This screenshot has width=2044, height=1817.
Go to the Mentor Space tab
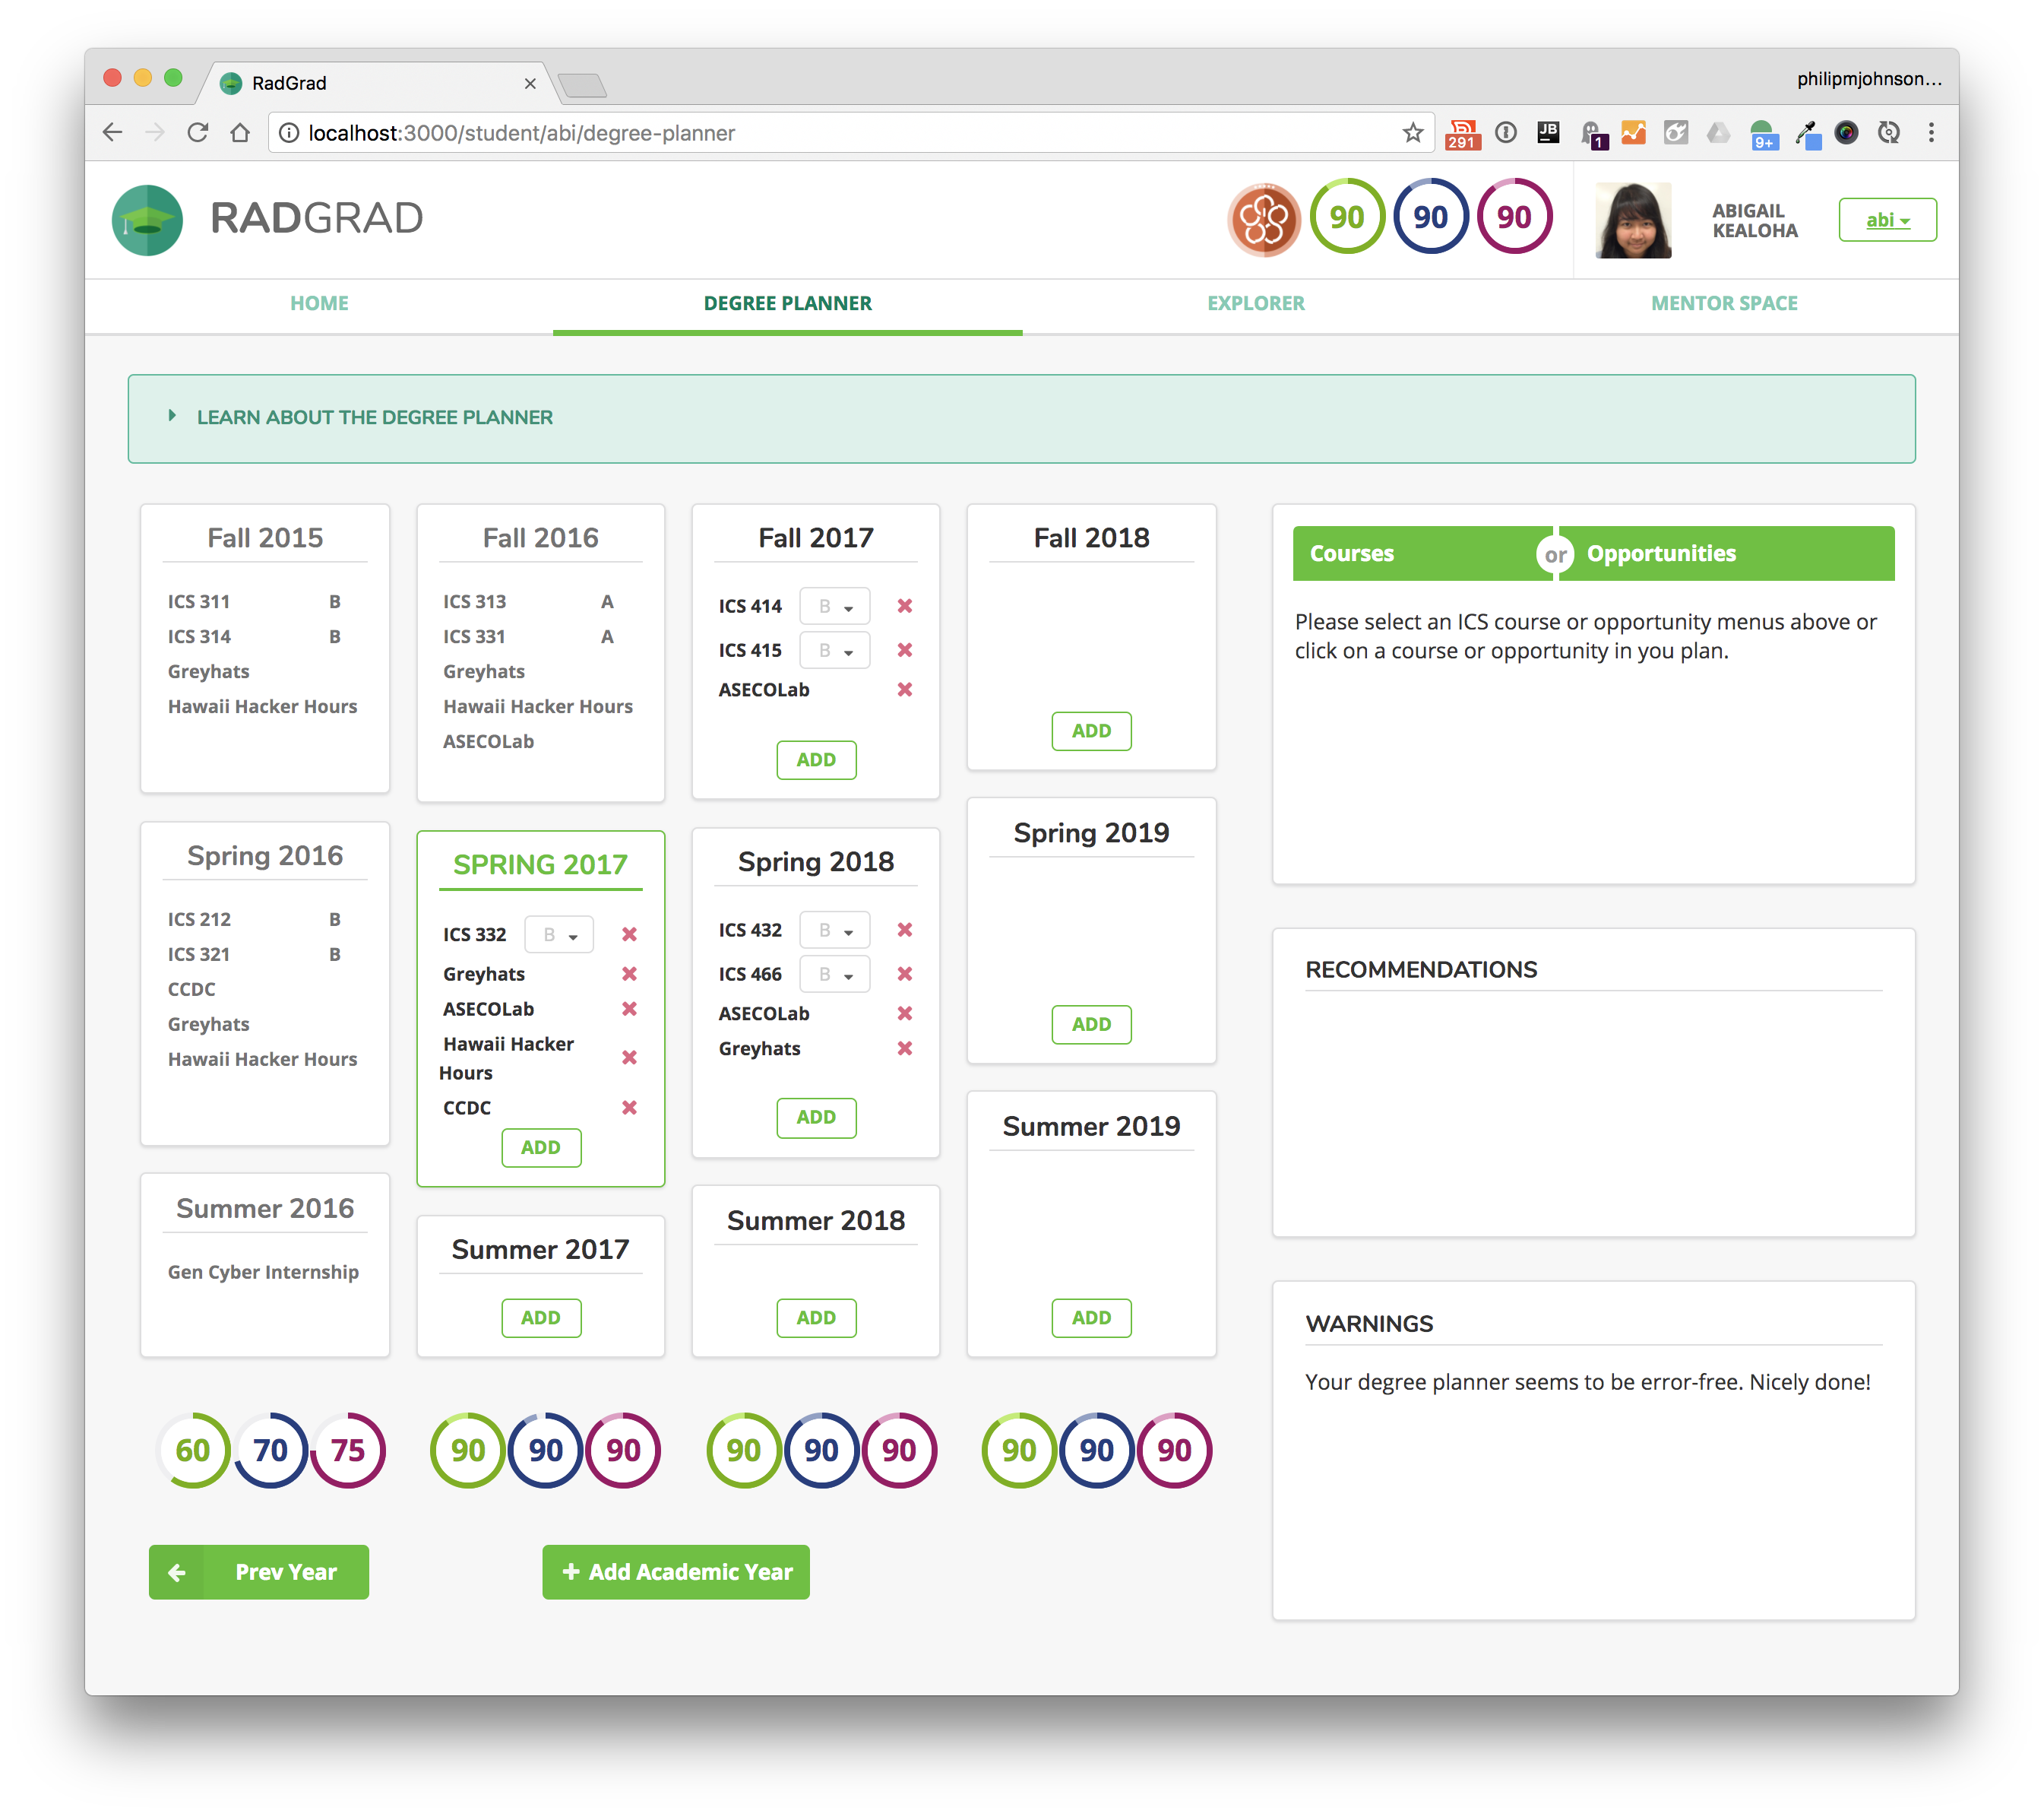(1723, 303)
